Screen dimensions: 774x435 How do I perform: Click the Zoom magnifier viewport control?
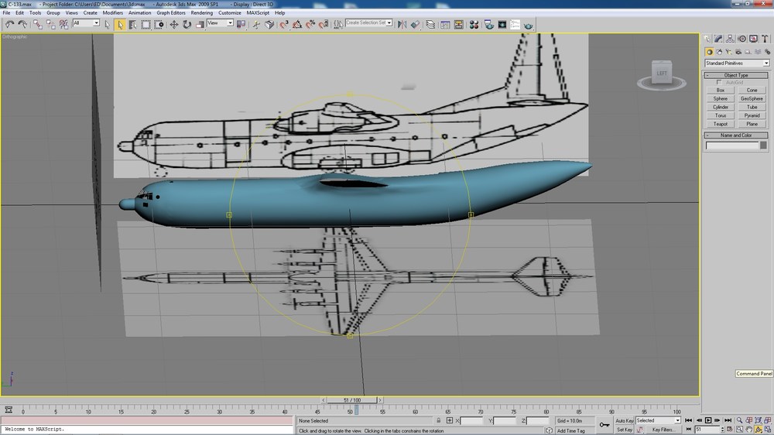click(739, 420)
